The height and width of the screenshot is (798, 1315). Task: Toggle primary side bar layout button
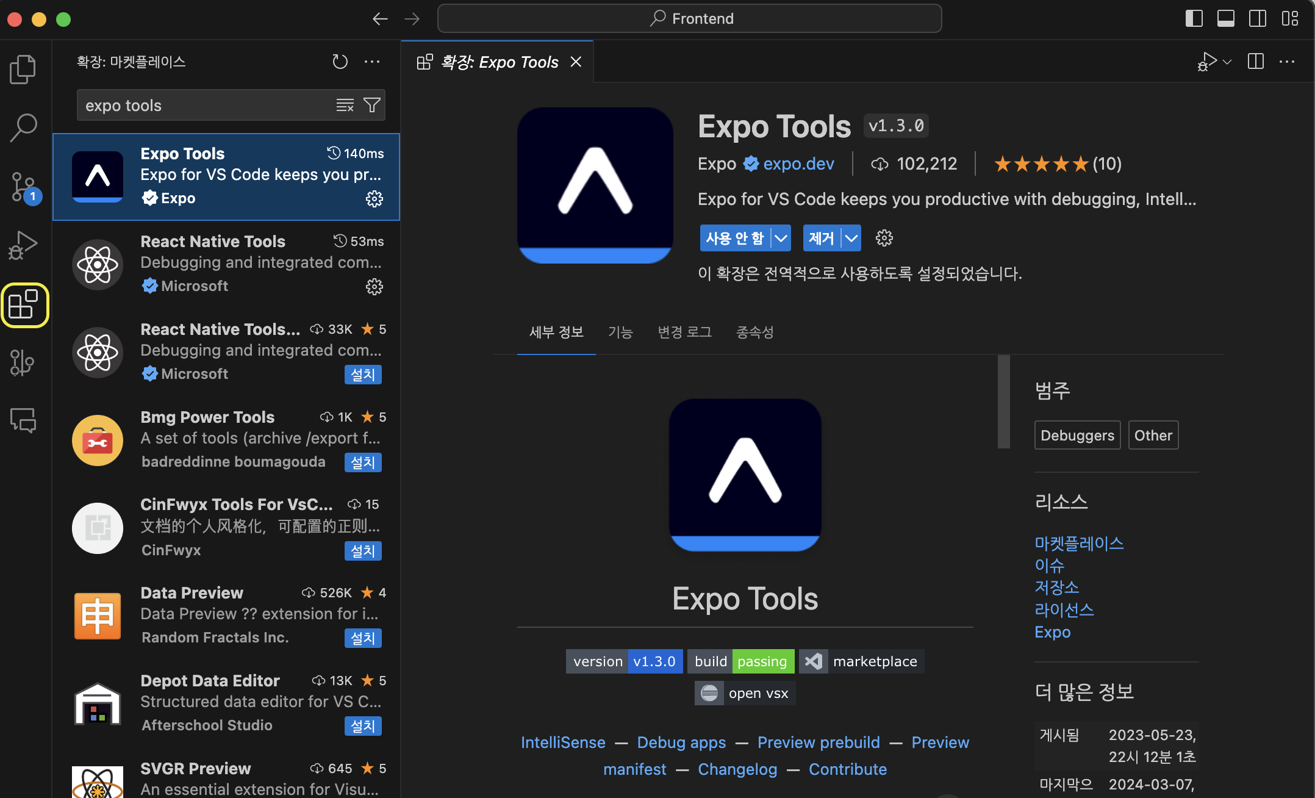(x=1194, y=18)
